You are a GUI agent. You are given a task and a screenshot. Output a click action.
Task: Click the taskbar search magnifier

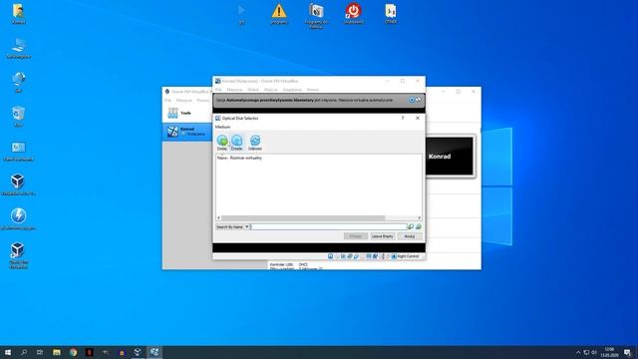tap(24, 352)
